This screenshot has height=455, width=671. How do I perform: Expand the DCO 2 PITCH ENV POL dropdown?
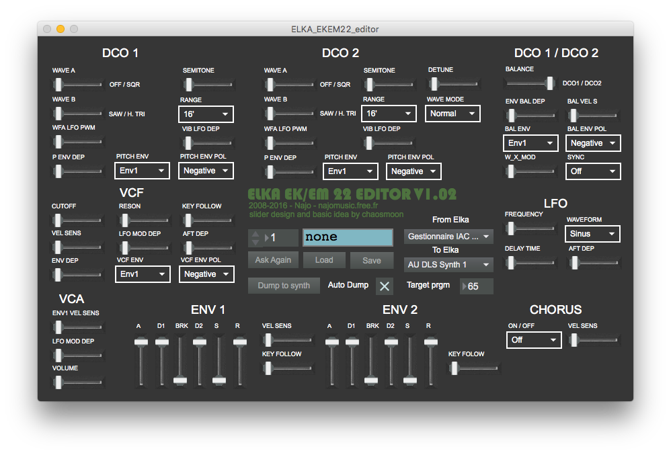click(413, 171)
